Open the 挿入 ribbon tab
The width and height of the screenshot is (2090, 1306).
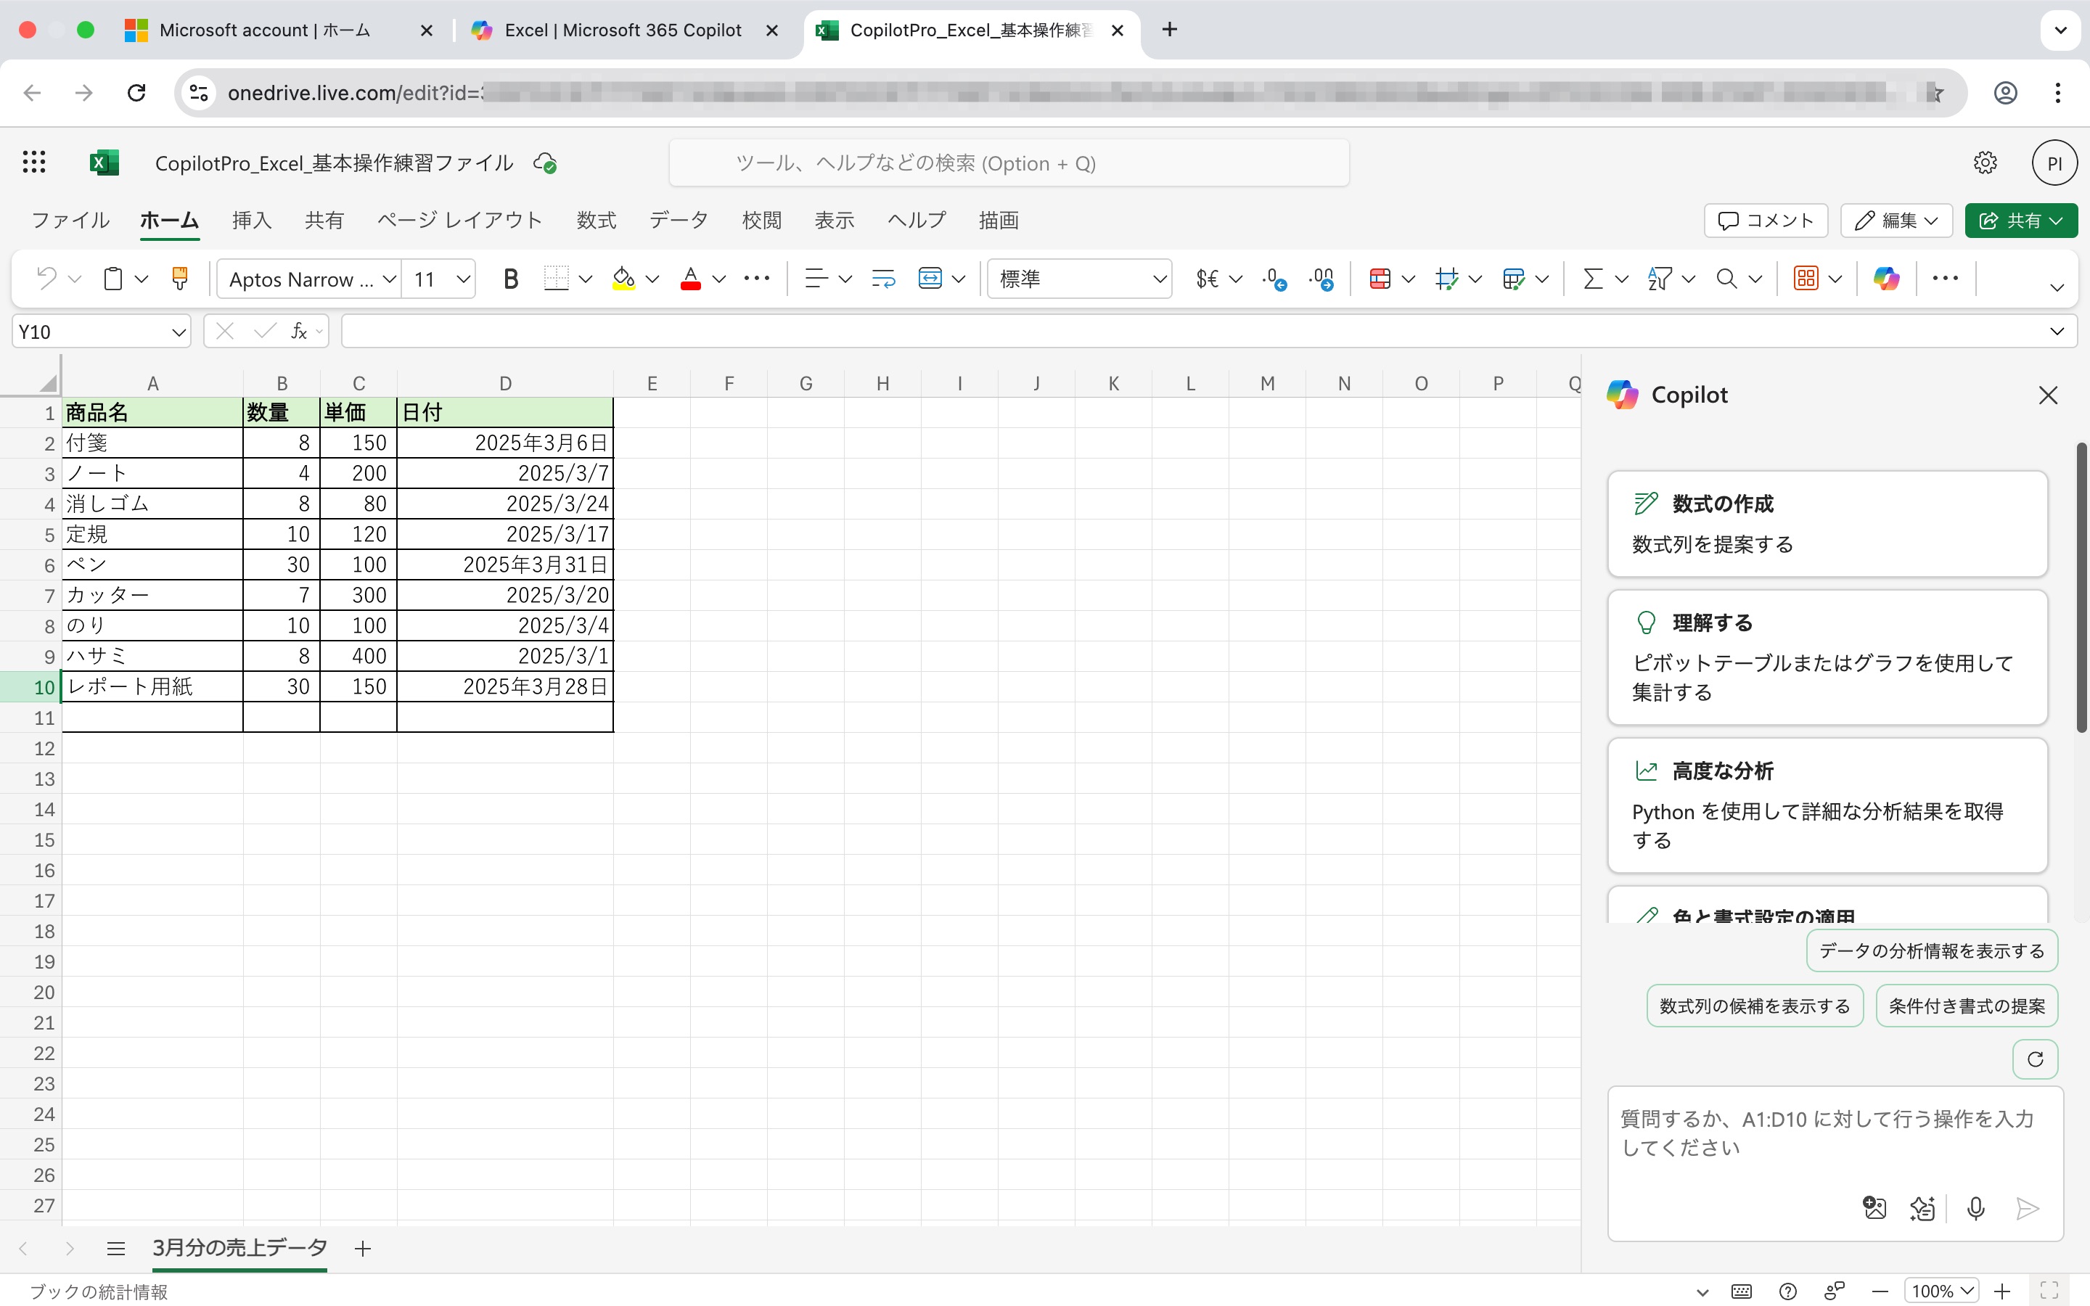(251, 221)
